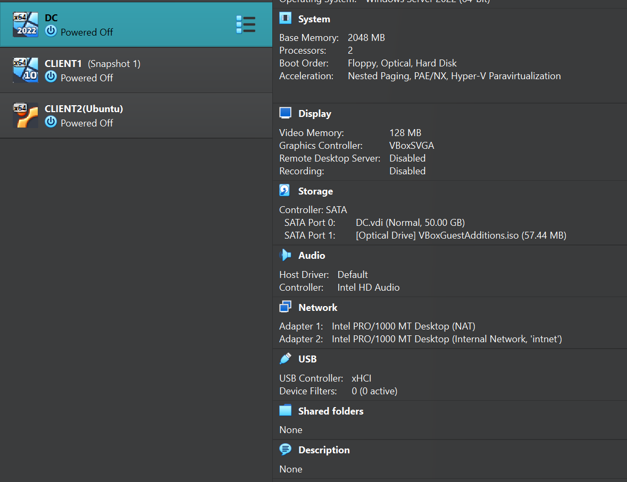This screenshot has width=627, height=482.
Task: Click the USB Controller xHCI value
Action: point(362,378)
